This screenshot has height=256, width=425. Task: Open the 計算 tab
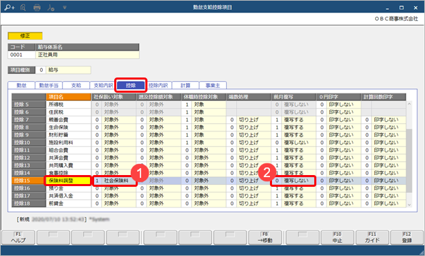coord(186,85)
